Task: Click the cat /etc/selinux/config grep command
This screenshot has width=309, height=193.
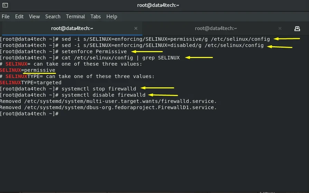Action: 90,58
